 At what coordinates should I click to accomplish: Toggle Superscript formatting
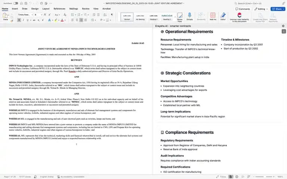pos(43,20)
